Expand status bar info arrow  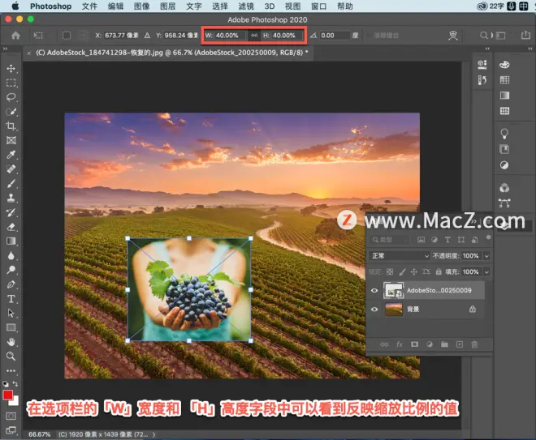154,434
